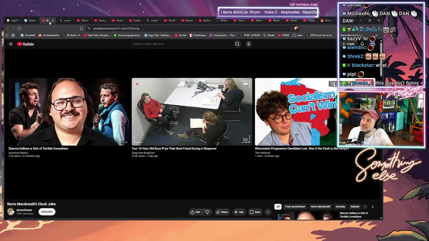This screenshot has height=241, width=429.
Task: Click the YouTube search magnifier button
Action: click(237, 44)
